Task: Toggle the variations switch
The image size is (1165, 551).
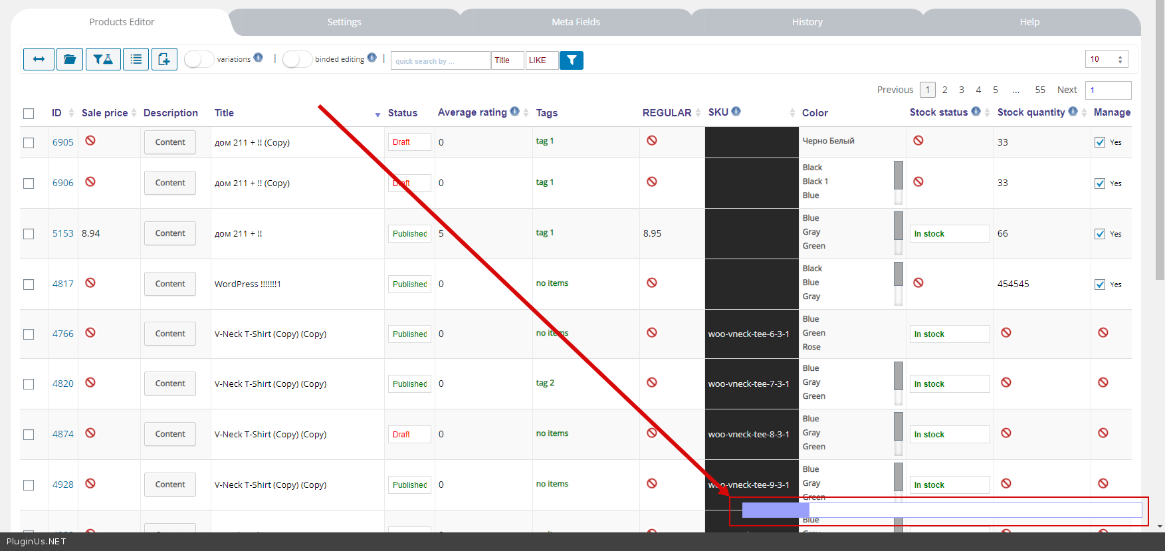Action: tap(199, 59)
